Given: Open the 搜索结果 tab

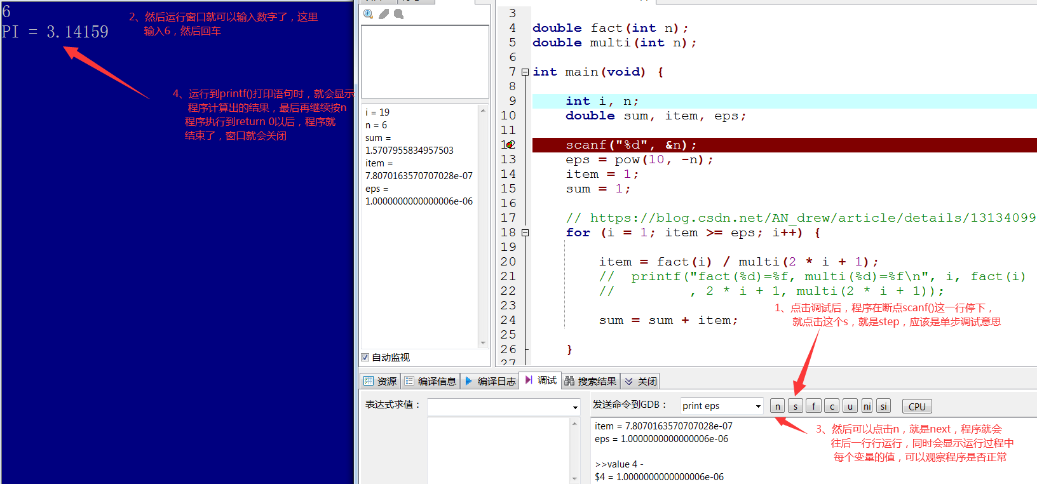Looking at the screenshot, I should point(590,381).
